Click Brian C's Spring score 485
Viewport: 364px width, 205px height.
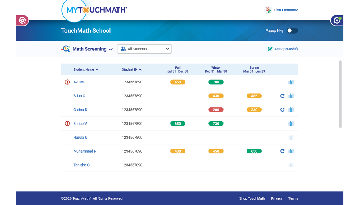[254, 96]
